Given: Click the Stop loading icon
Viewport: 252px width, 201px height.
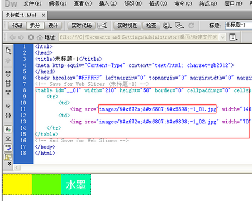Looking at the screenshot, I should point(31,37).
